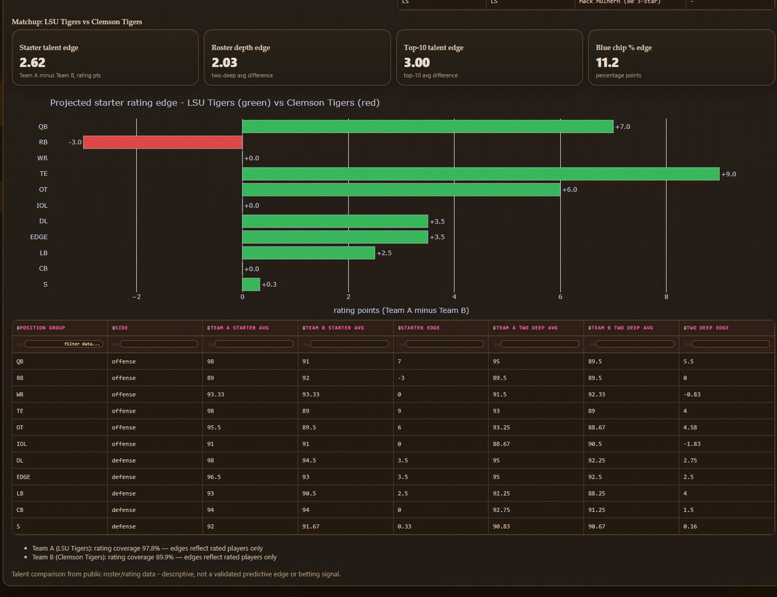This screenshot has width=777, height=597.
Task: Focus the Team B Two Deep Avg filter field
Action: pos(636,344)
